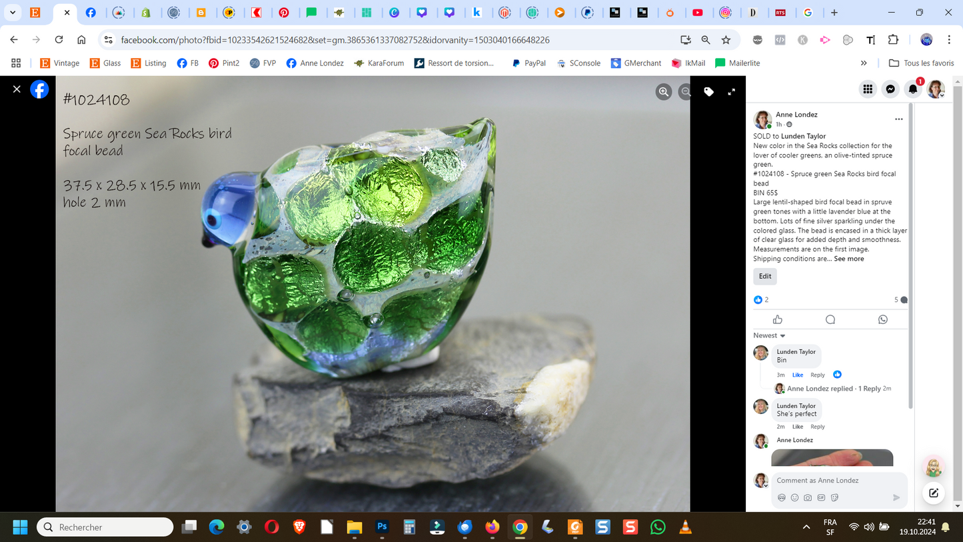
Task: Open new message compose button
Action: pos(934,493)
